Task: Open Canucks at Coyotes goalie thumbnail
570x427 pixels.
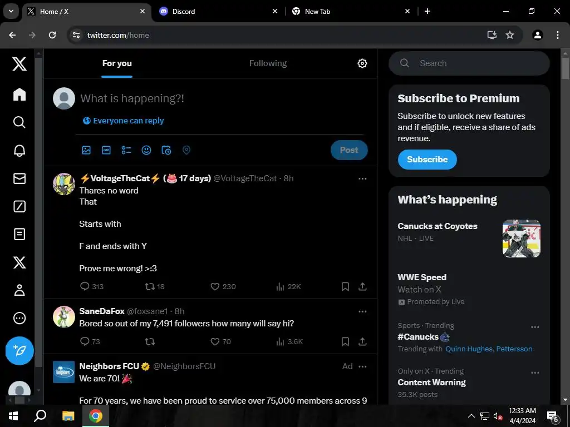Action: pos(521,239)
